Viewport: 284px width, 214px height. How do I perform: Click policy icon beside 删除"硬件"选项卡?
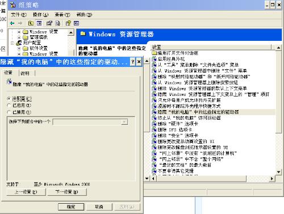pyautogui.click(x=154, y=124)
